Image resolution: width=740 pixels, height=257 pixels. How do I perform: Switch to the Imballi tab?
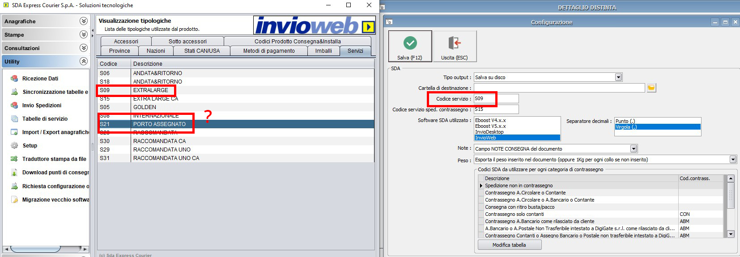(323, 51)
